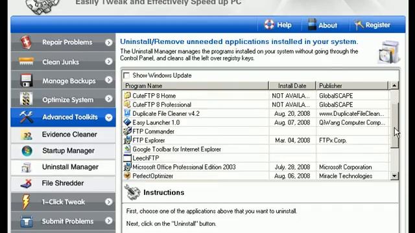Expand Clean Junks with its arrow

point(108,61)
